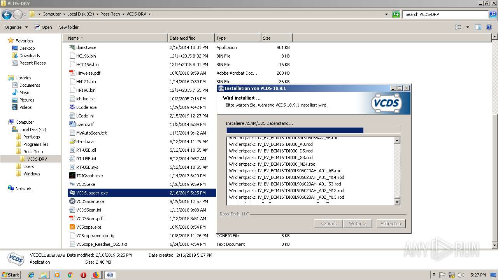Select Ross-Tech folder in tree
Image resolution: width=498 pixels, height=280 pixels.
[x=33, y=152]
